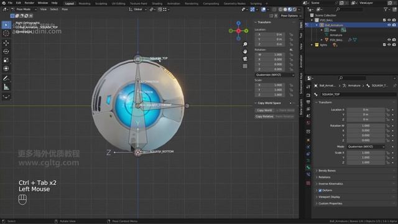Switch to the Animation workspace tab

click(x=174, y=4)
